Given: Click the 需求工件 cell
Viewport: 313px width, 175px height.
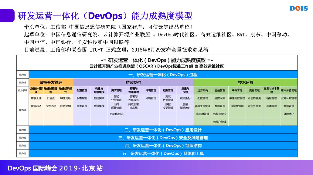Looking at the screenshot, I should (x=36, y=98).
